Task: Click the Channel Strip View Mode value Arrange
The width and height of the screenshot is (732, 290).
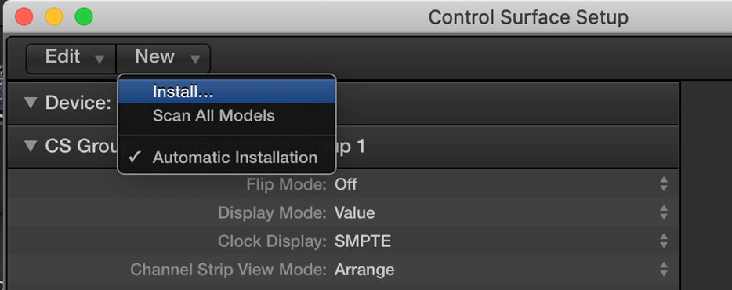Action: (364, 270)
